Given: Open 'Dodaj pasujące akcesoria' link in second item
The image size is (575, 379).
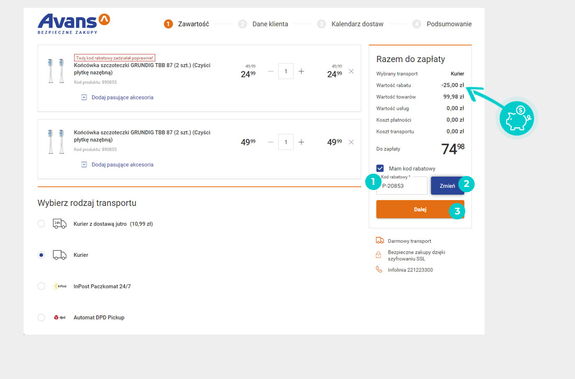Looking at the screenshot, I should pos(122,165).
